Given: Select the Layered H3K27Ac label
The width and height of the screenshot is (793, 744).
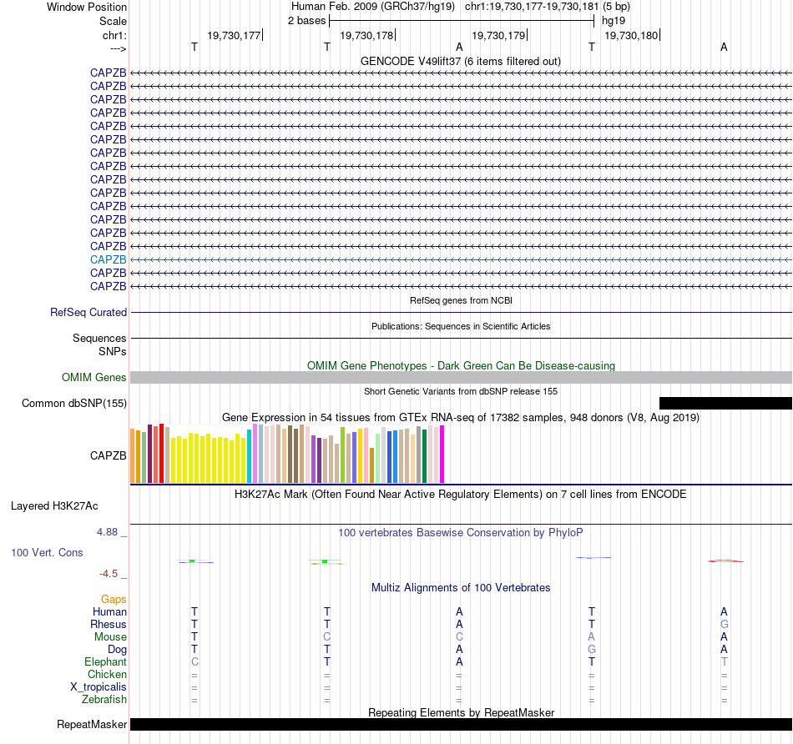Looking at the screenshot, I should [x=54, y=506].
